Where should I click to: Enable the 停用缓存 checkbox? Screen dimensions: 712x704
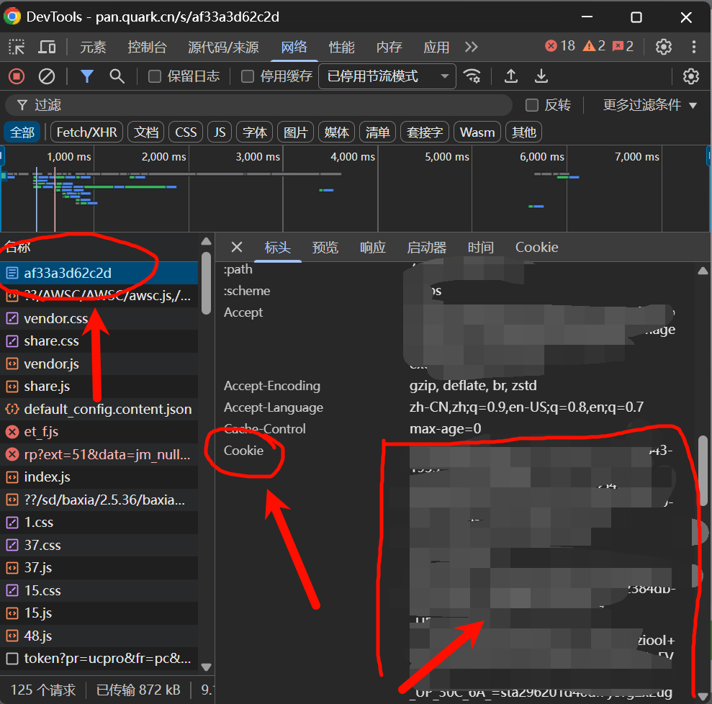(248, 76)
